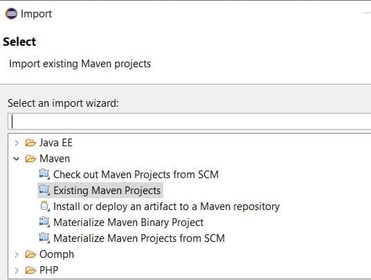This screenshot has height=280, width=371.
Task: Click the Eclipse logo icon in title bar
Action: point(11,13)
